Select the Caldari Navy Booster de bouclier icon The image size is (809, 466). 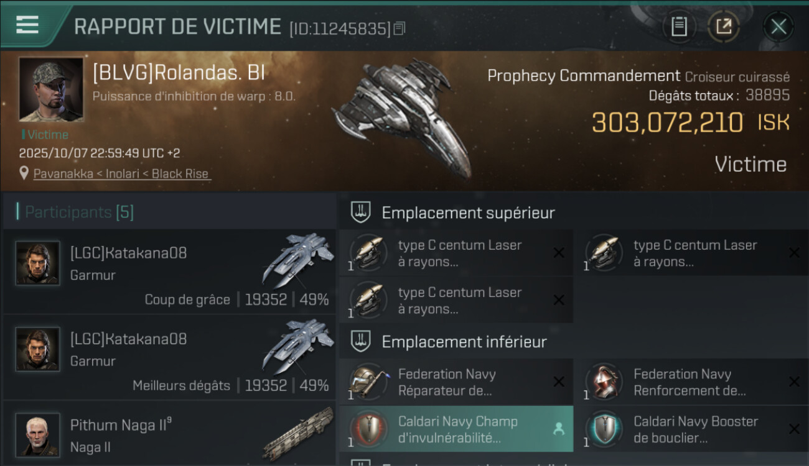point(604,429)
